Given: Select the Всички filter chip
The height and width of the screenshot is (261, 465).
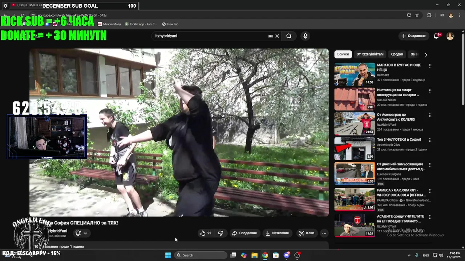Looking at the screenshot, I should [x=343, y=54].
